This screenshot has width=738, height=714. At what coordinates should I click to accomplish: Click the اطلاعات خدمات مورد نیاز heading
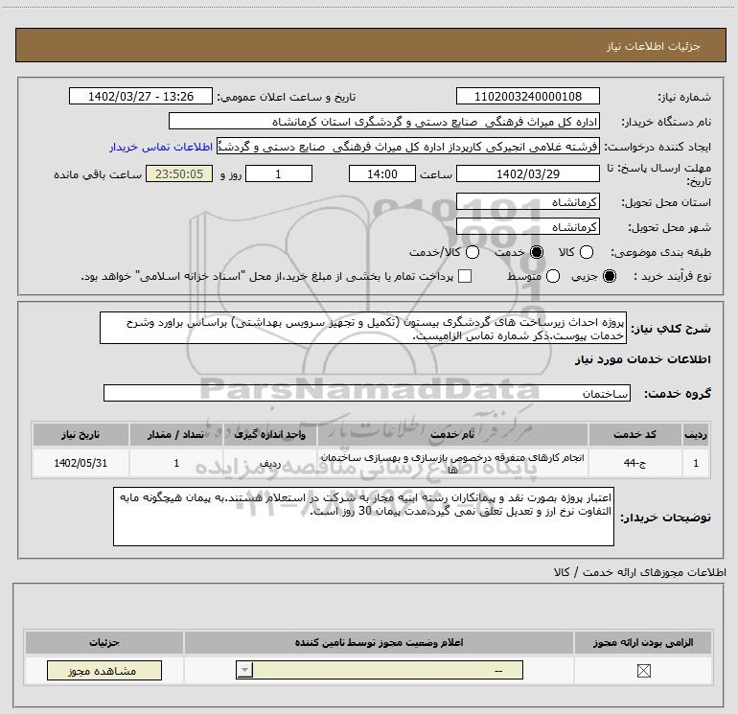(x=642, y=359)
